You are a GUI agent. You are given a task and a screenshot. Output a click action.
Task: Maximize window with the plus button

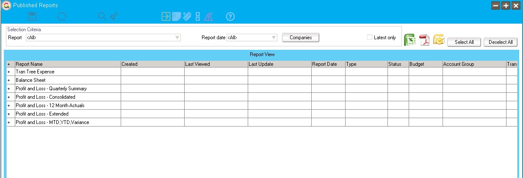[506, 5]
